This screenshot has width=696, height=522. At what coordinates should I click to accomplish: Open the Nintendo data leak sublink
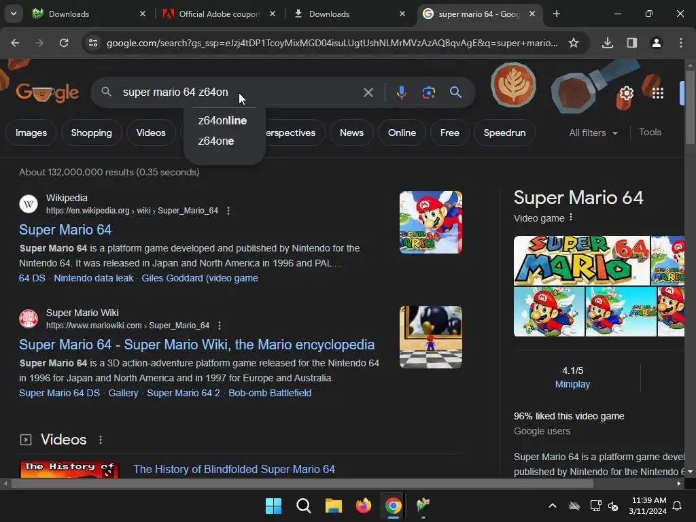point(93,278)
